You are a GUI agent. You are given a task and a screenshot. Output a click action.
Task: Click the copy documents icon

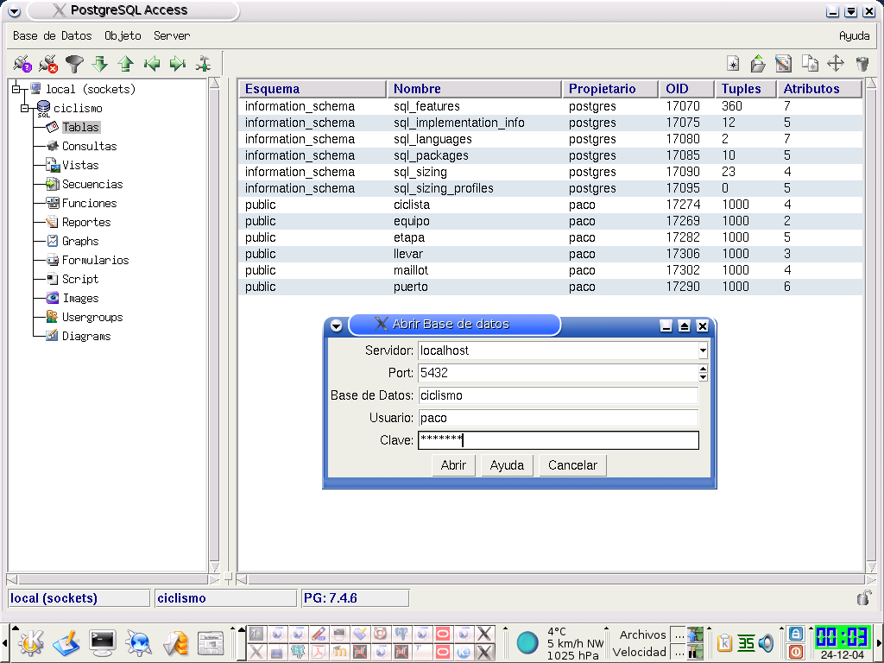pyautogui.click(x=810, y=63)
